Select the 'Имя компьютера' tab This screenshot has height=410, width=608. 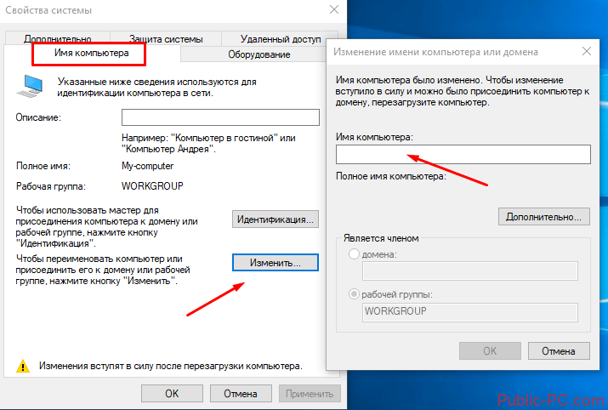click(x=92, y=53)
